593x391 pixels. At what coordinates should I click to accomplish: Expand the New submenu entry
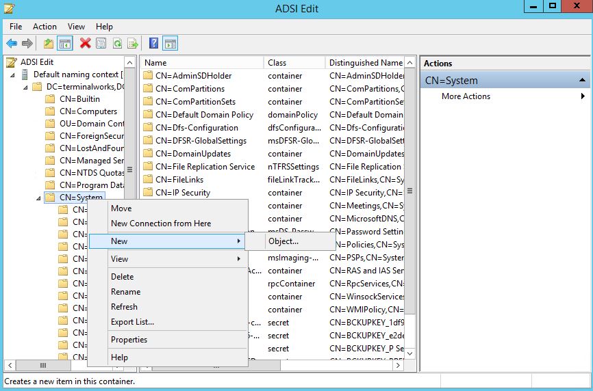[x=168, y=241]
